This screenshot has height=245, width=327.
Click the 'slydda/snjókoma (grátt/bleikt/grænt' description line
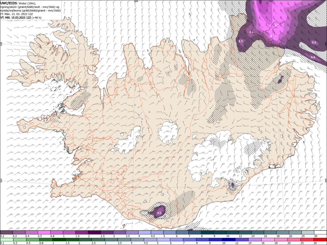click(30, 10)
